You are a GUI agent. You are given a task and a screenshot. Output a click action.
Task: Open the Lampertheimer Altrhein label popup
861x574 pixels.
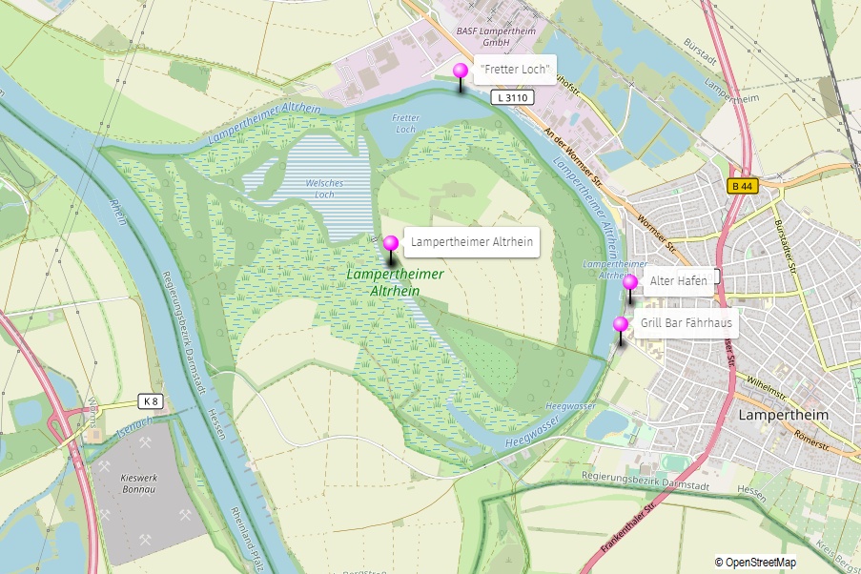472,241
